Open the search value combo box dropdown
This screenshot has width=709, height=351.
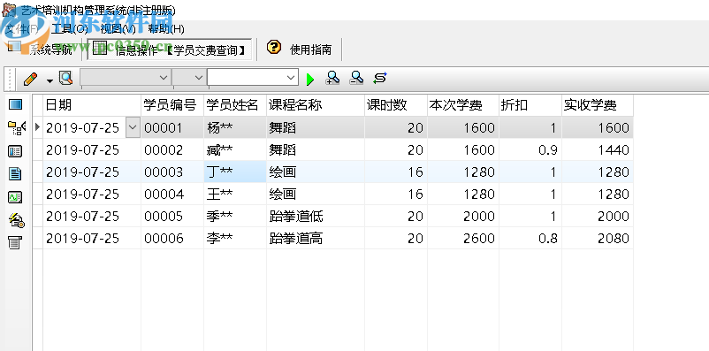[x=290, y=78]
